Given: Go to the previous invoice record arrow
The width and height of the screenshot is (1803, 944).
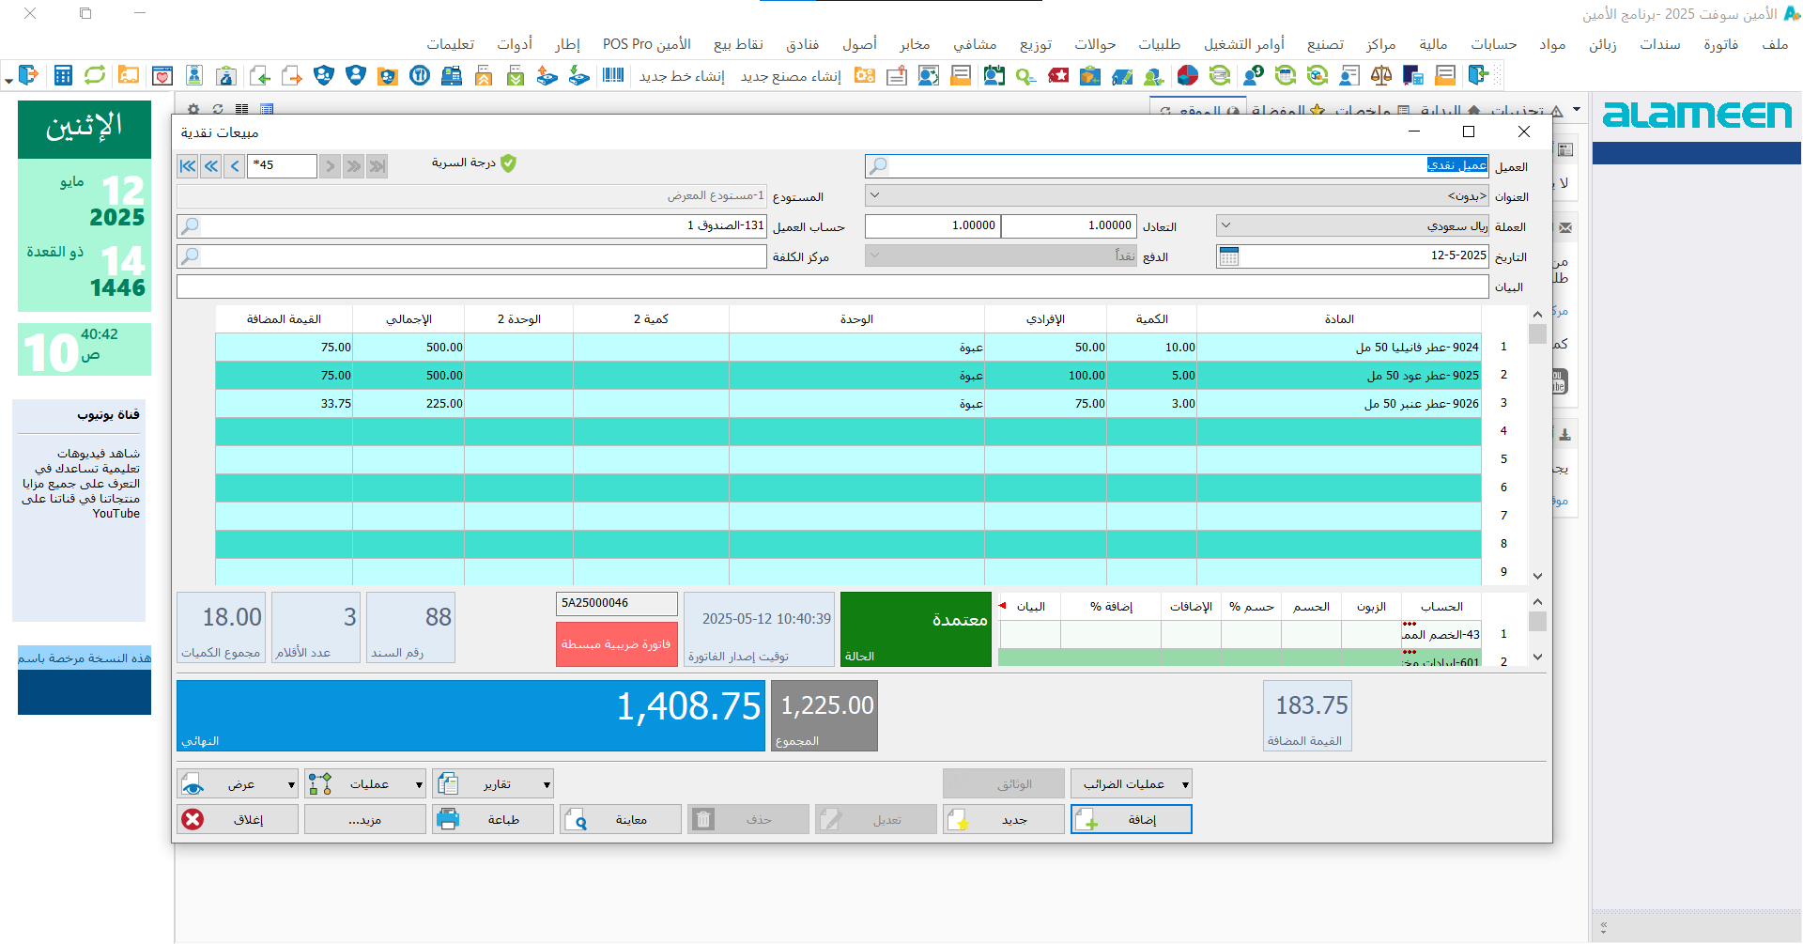Looking at the screenshot, I should coord(235,166).
